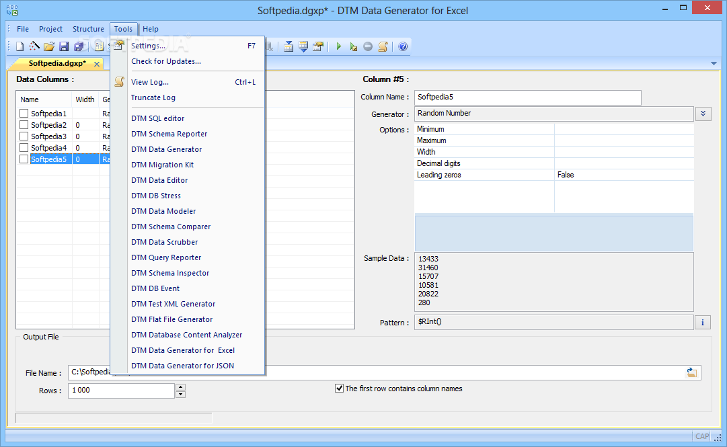
Task: Select the Softpedia3 row name
Action: point(48,136)
